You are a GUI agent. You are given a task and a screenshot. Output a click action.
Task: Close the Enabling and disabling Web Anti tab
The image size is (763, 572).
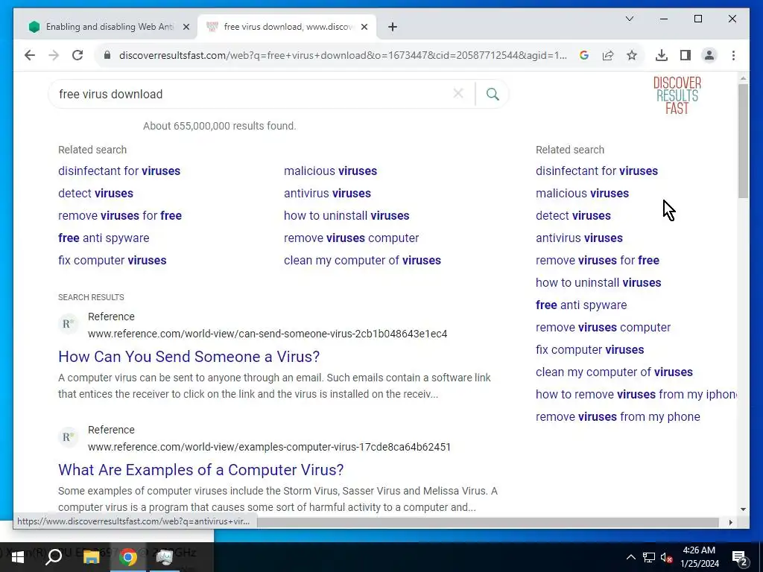(186, 28)
